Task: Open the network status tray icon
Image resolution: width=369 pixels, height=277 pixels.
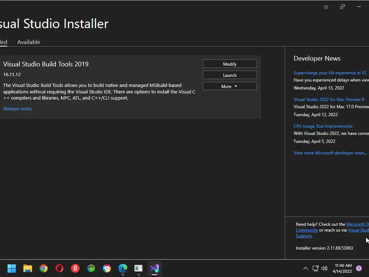Action: [315, 268]
